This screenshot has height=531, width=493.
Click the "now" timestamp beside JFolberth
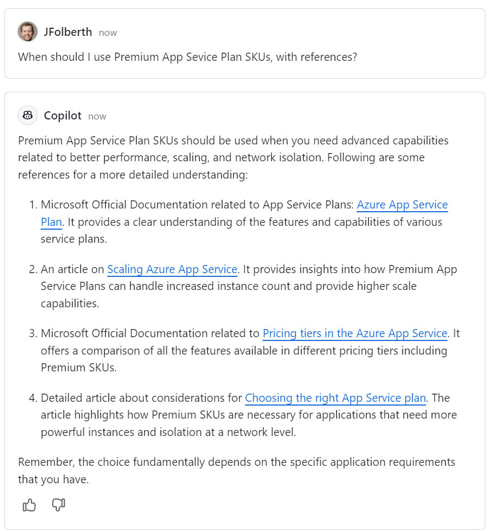[x=108, y=33]
